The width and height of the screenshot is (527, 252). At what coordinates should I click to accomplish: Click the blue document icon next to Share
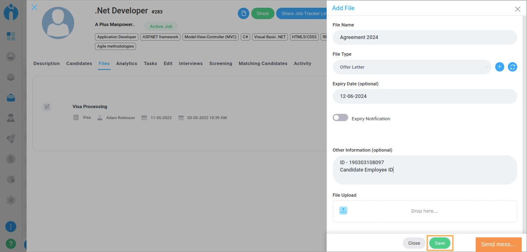pos(244,13)
